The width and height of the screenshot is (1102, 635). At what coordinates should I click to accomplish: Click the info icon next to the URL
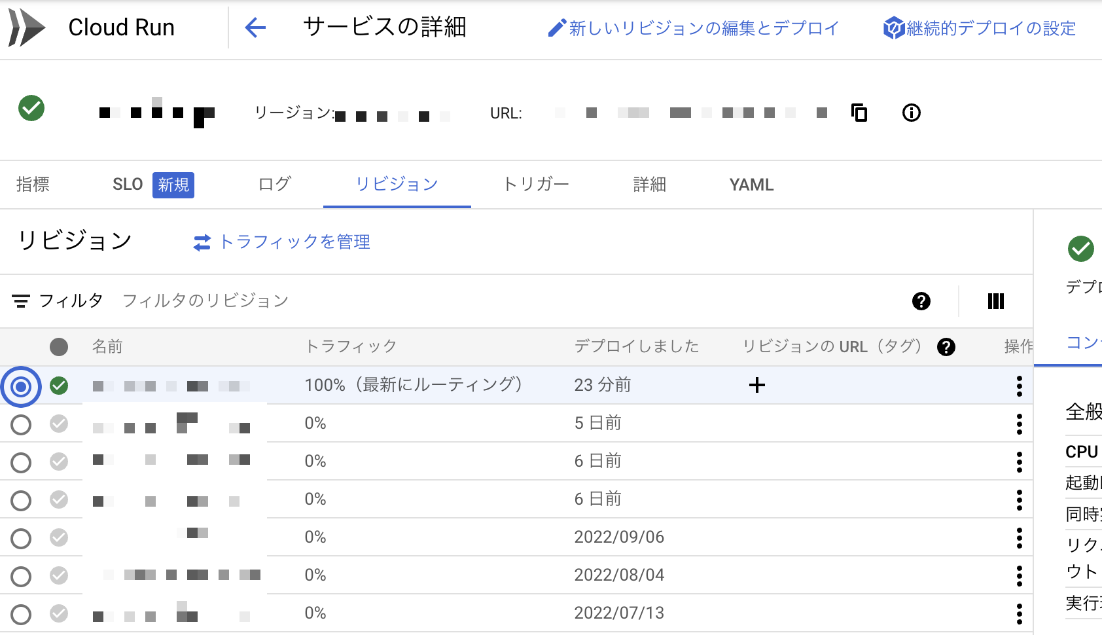coord(910,113)
